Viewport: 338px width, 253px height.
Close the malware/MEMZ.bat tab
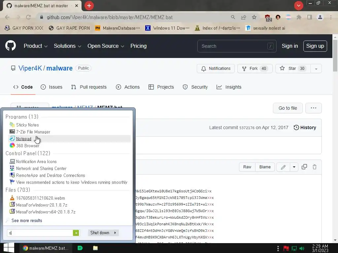pos(77,6)
